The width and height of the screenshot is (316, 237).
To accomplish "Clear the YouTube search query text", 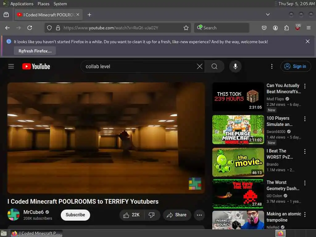I will coord(200,66).
